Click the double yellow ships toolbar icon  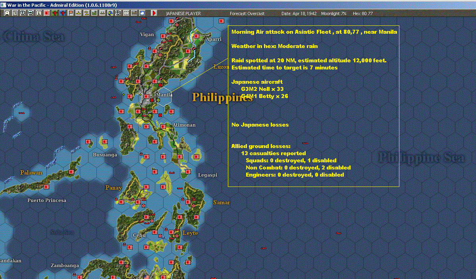[86, 13]
